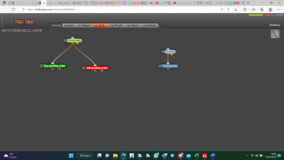This screenshot has width=284, height=160.
Task: Open the Instructions link
Action: pos(256,15)
